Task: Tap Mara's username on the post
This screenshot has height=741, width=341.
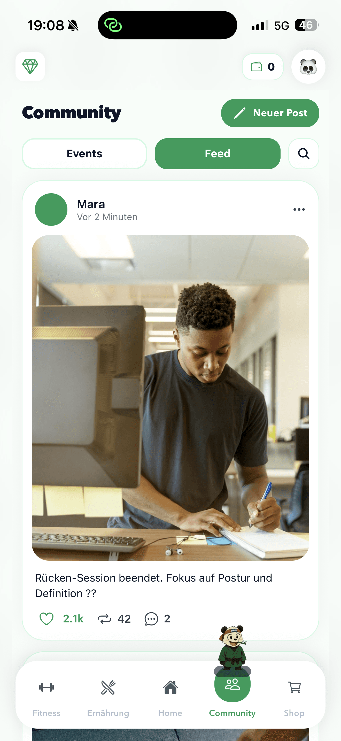Action: point(91,204)
